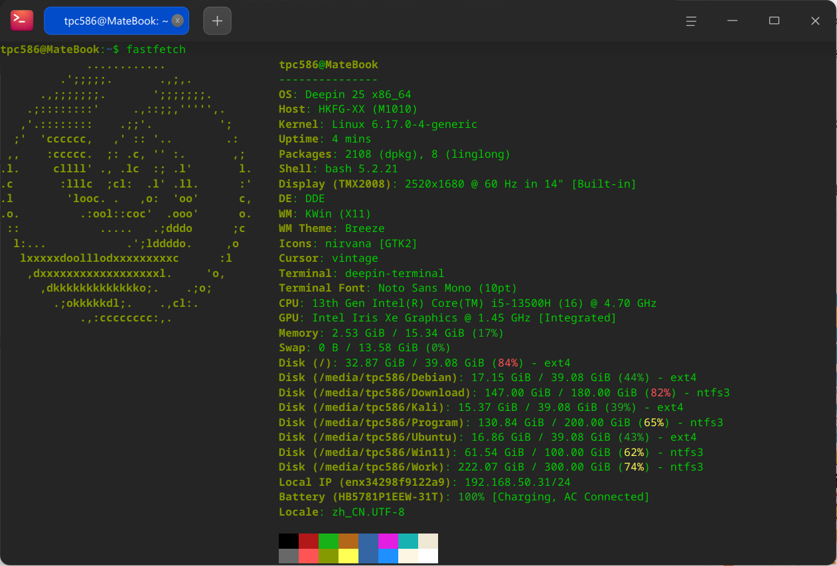Click the "Uptime: 4 mins" line
Image resolution: width=837 pixels, height=566 pixels.
(x=325, y=139)
